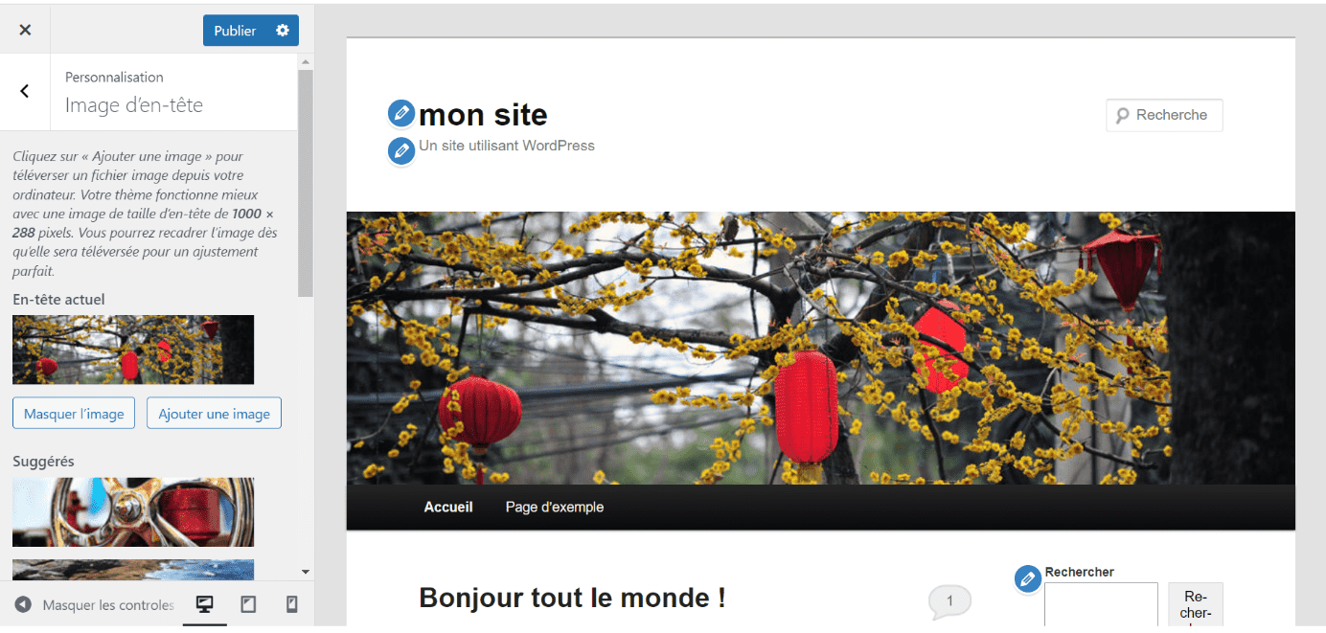Switch to desktop preview mode
The height and width of the screenshot is (633, 1326).
tap(204, 604)
